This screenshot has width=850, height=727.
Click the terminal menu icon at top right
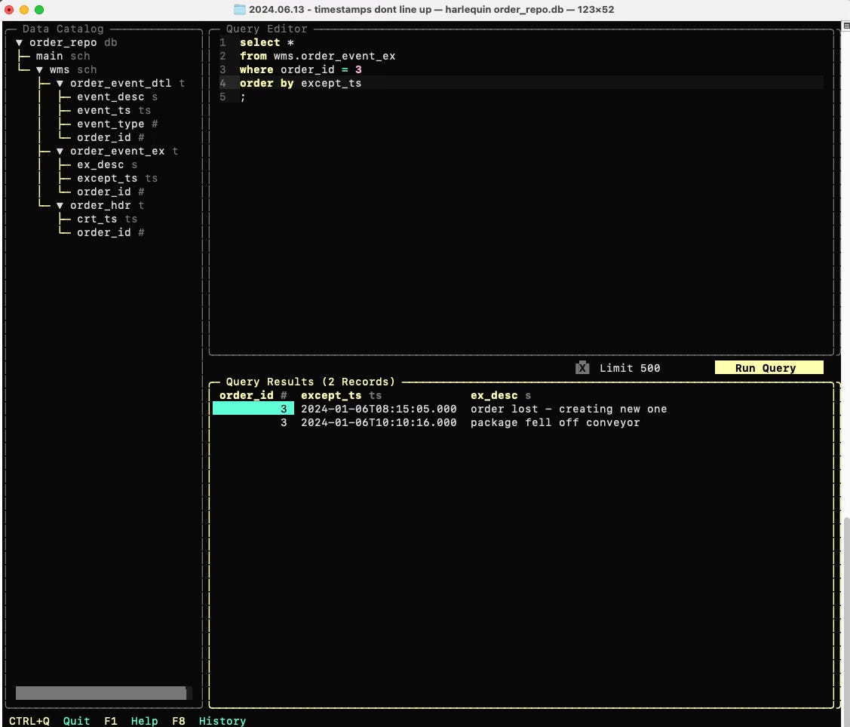click(x=845, y=26)
